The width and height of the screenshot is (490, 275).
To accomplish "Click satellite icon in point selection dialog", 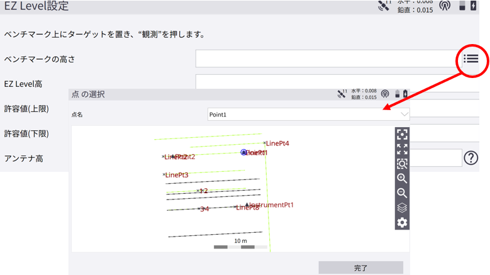I will (342, 94).
